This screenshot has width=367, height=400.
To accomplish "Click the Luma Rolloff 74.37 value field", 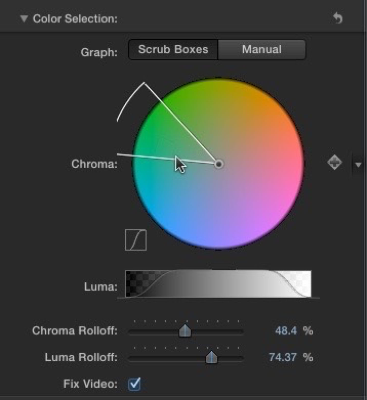I will (x=283, y=357).
